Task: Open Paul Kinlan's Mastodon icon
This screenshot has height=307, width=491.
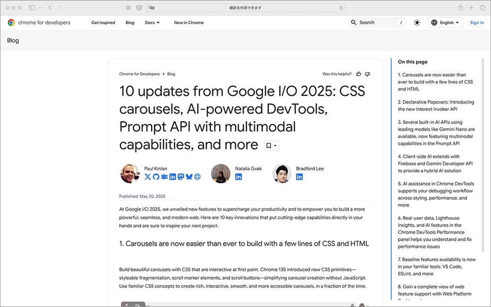Action: [x=181, y=177]
